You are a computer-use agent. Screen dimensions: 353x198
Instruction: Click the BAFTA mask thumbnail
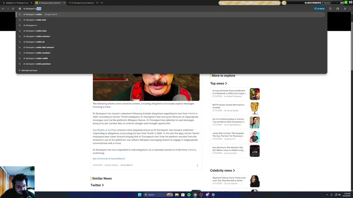click(x=255, y=108)
